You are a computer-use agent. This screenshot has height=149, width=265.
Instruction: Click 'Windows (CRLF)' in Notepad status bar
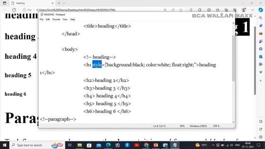point(198,126)
